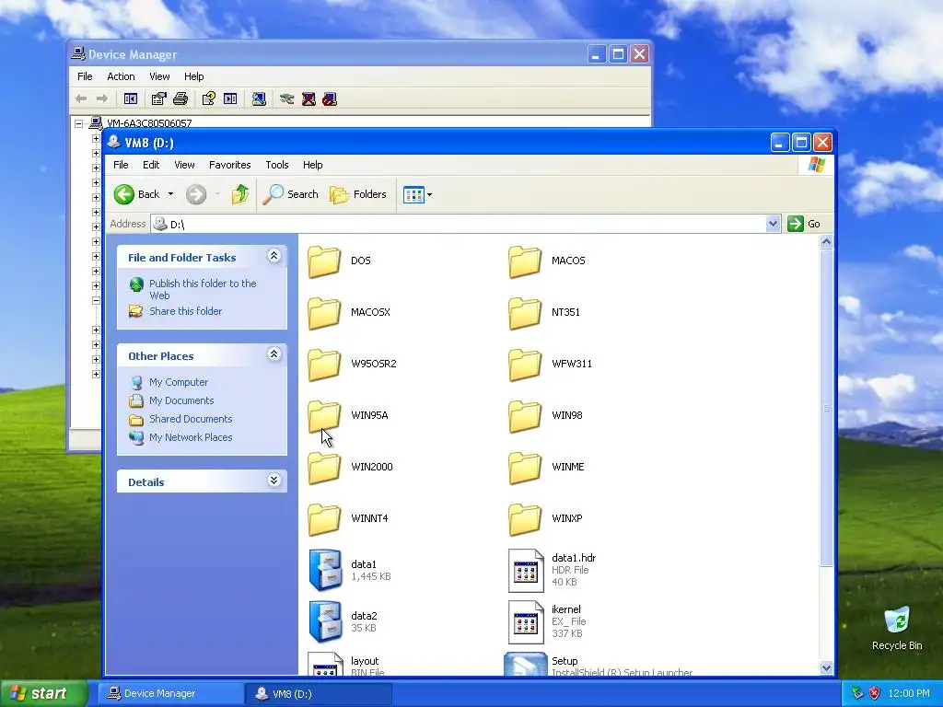
Task: Click the Up one level folder icon
Action: 240,194
